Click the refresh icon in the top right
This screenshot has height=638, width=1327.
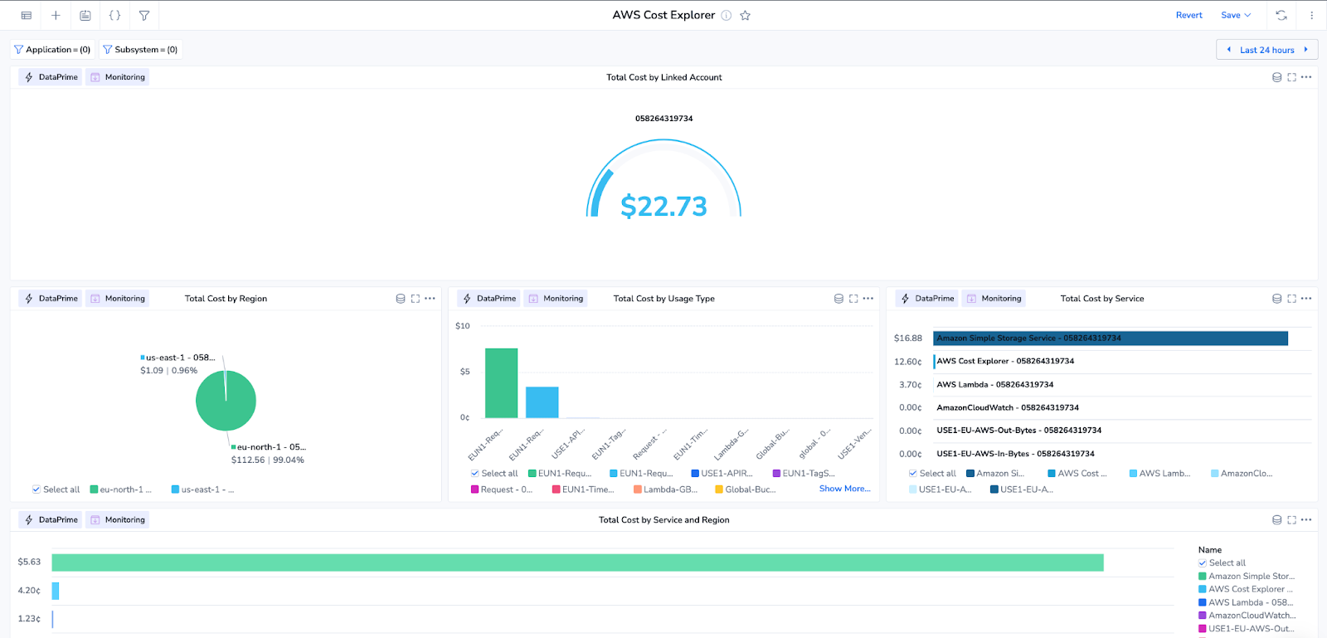click(x=1281, y=15)
